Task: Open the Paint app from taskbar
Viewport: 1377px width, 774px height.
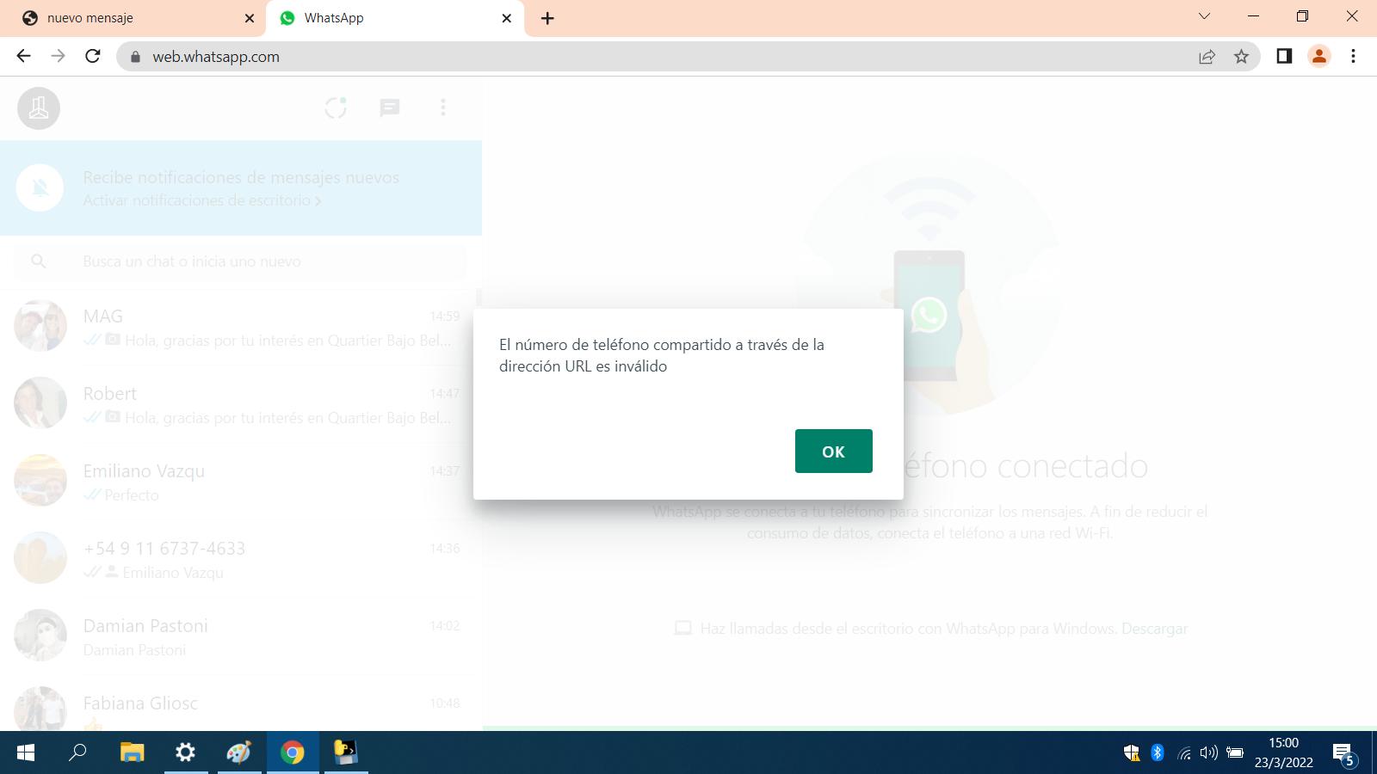Action: point(238,752)
